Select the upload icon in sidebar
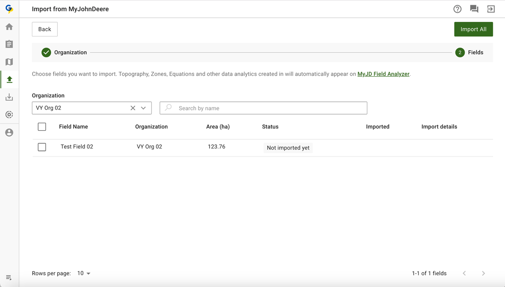This screenshot has height=287, width=505. 9,80
